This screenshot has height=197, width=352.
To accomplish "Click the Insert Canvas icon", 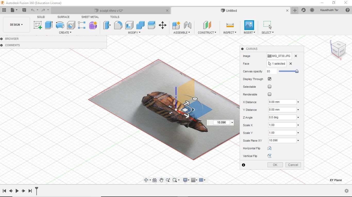I will click(249, 25).
